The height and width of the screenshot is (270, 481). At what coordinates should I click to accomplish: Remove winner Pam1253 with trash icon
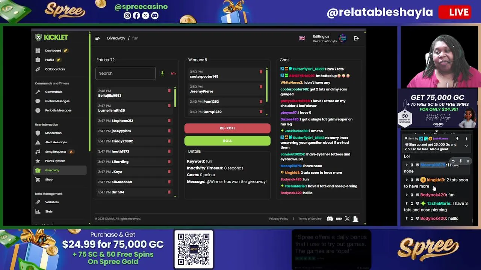pyautogui.click(x=261, y=102)
